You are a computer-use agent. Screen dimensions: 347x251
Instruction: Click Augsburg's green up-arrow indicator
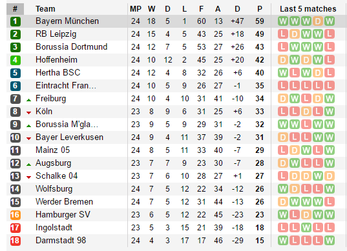pyautogui.click(x=28, y=165)
